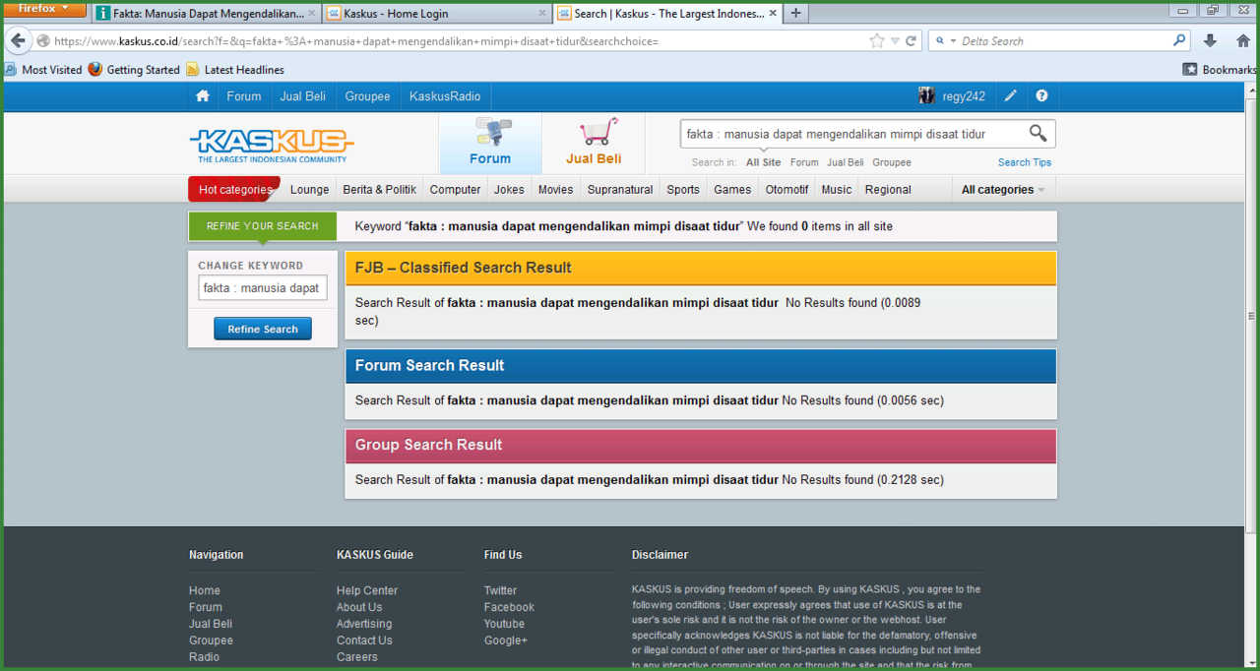Click the regy242 username
Screen dimensions: 1260x671
click(x=964, y=96)
